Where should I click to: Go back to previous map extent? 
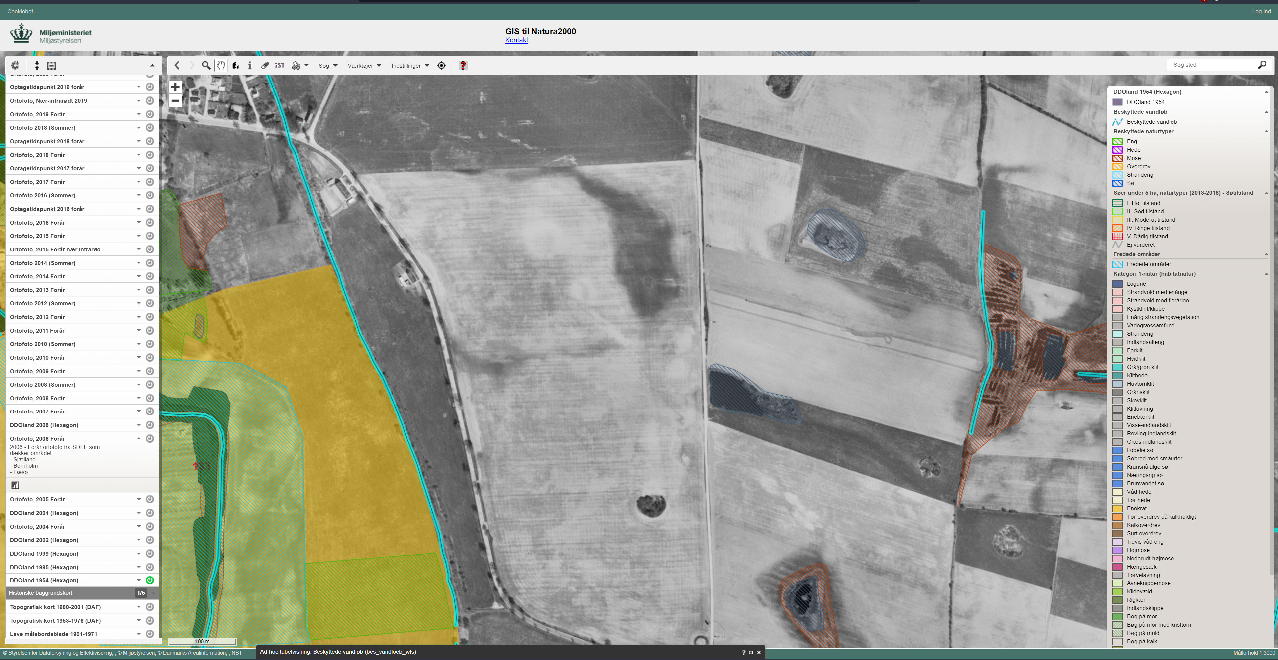[177, 66]
